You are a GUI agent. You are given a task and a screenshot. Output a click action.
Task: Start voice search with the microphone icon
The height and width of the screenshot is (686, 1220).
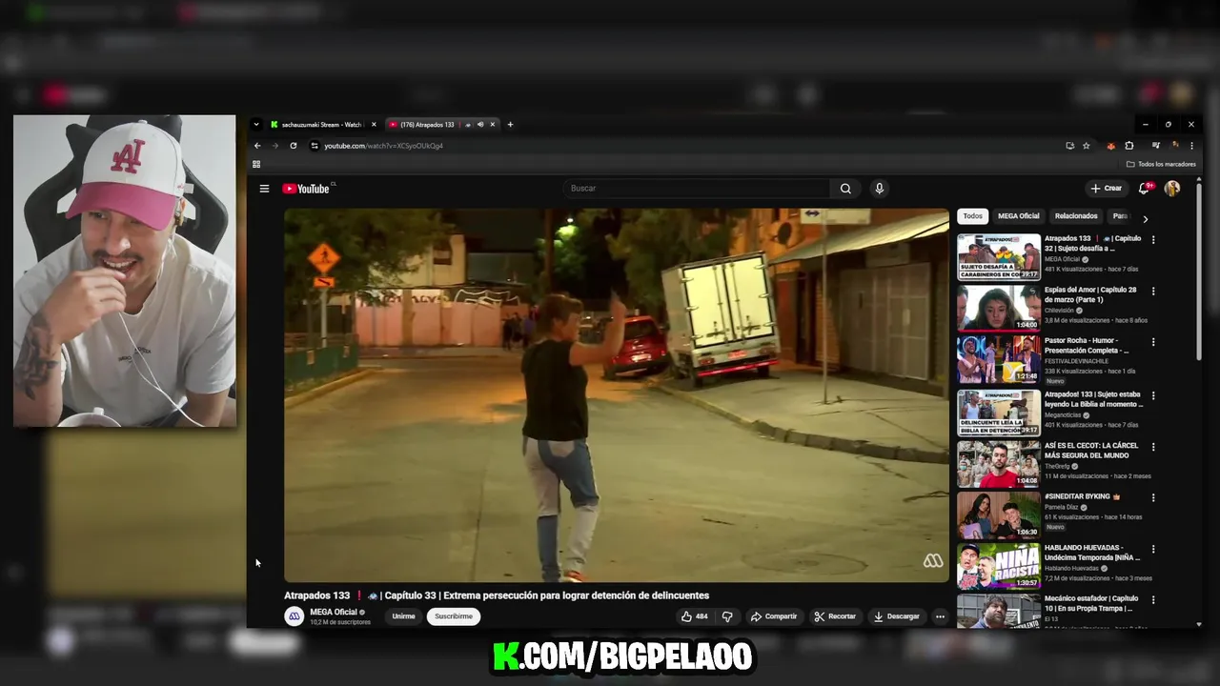point(879,189)
